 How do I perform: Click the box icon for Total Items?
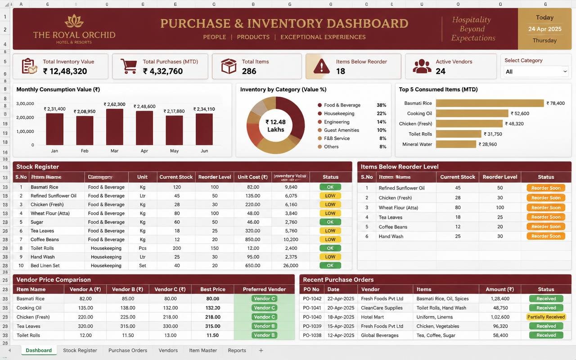229,66
